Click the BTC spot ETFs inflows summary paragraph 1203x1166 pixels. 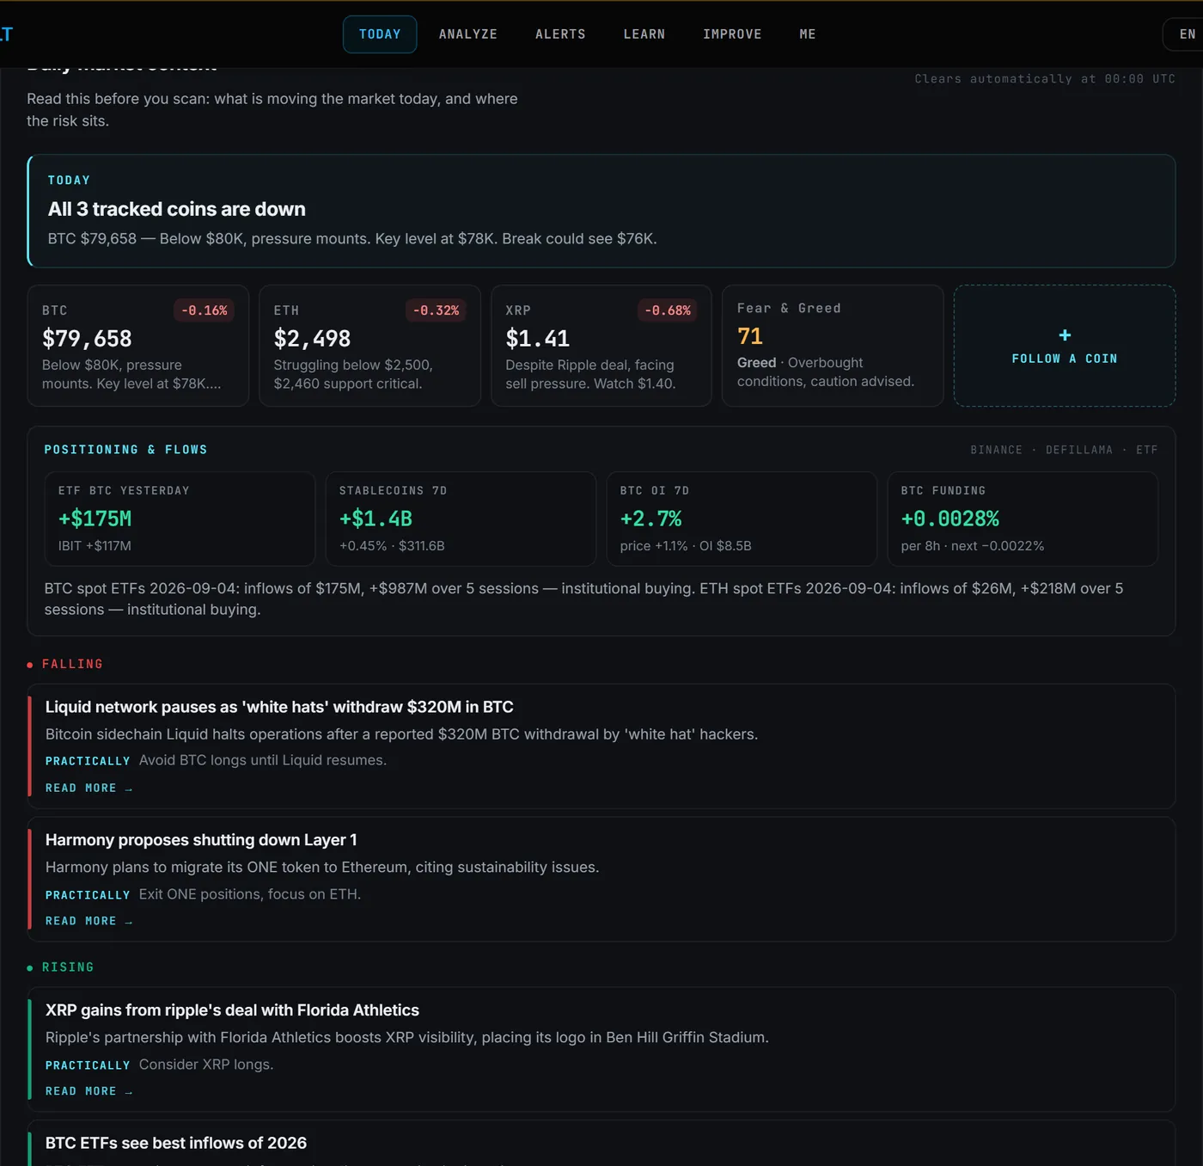(584, 599)
